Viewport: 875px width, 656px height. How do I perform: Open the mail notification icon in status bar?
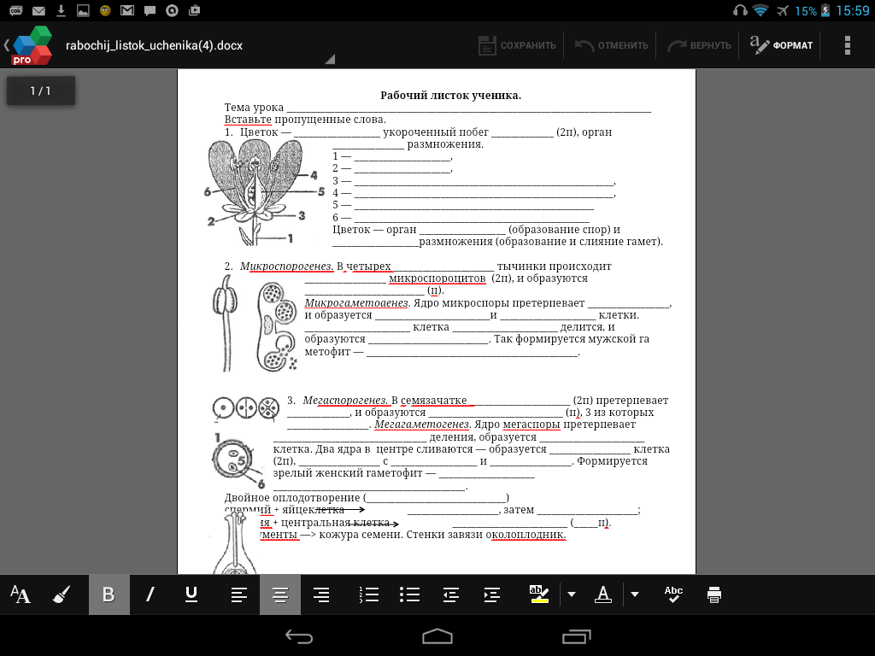(x=38, y=10)
